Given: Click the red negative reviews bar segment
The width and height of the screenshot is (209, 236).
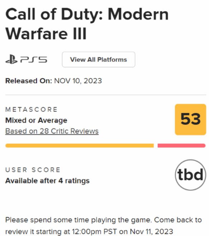Looking at the screenshot, I should tap(181, 145).
